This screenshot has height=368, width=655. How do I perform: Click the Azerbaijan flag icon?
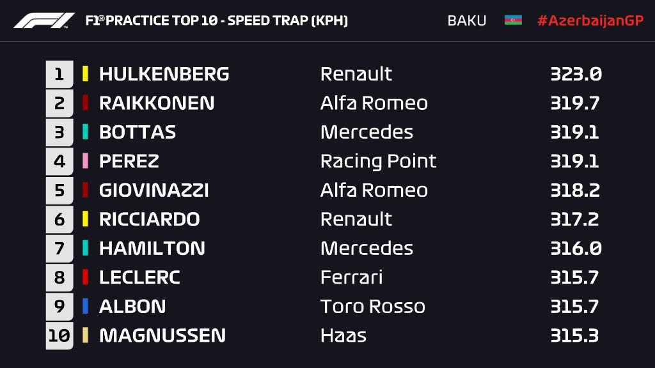pyautogui.click(x=513, y=20)
